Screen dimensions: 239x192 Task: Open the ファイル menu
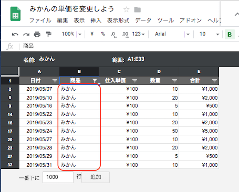pyautogui.click(x=40, y=20)
